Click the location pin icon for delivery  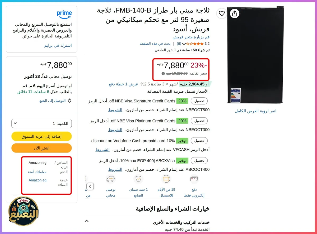[x=69, y=101]
